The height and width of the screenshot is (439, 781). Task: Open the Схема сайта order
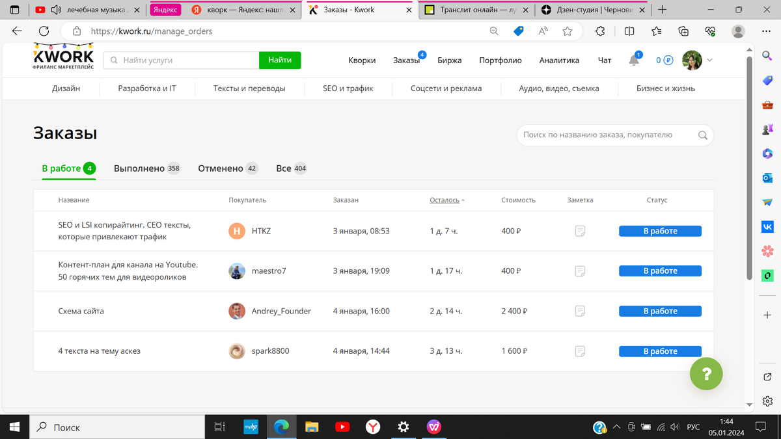81,312
